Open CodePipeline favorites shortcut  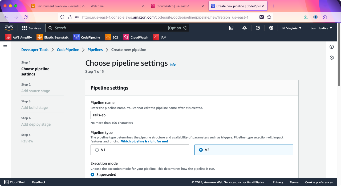pos(87,37)
